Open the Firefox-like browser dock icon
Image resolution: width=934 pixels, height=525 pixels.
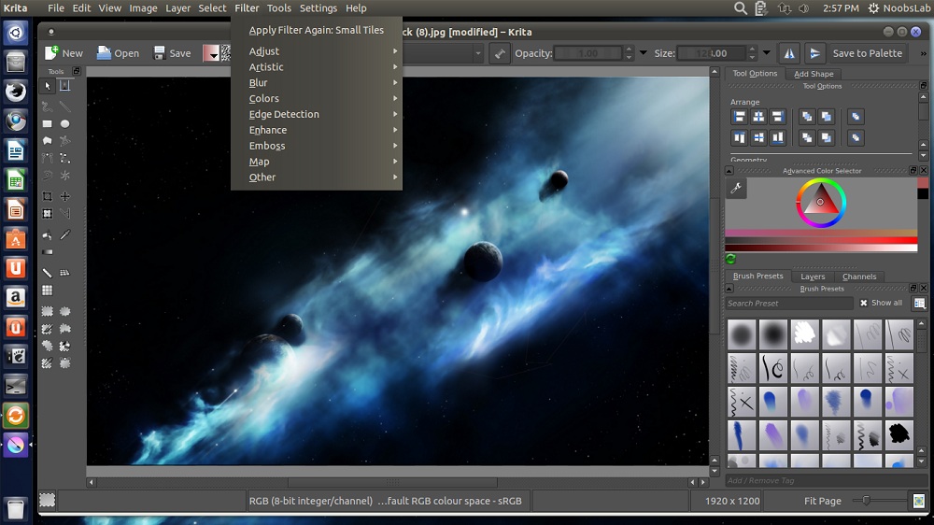click(16, 92)
